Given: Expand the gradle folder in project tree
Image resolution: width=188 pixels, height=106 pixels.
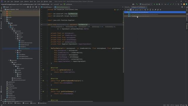Looking at the screenshot, I should [x=5, y=17].
